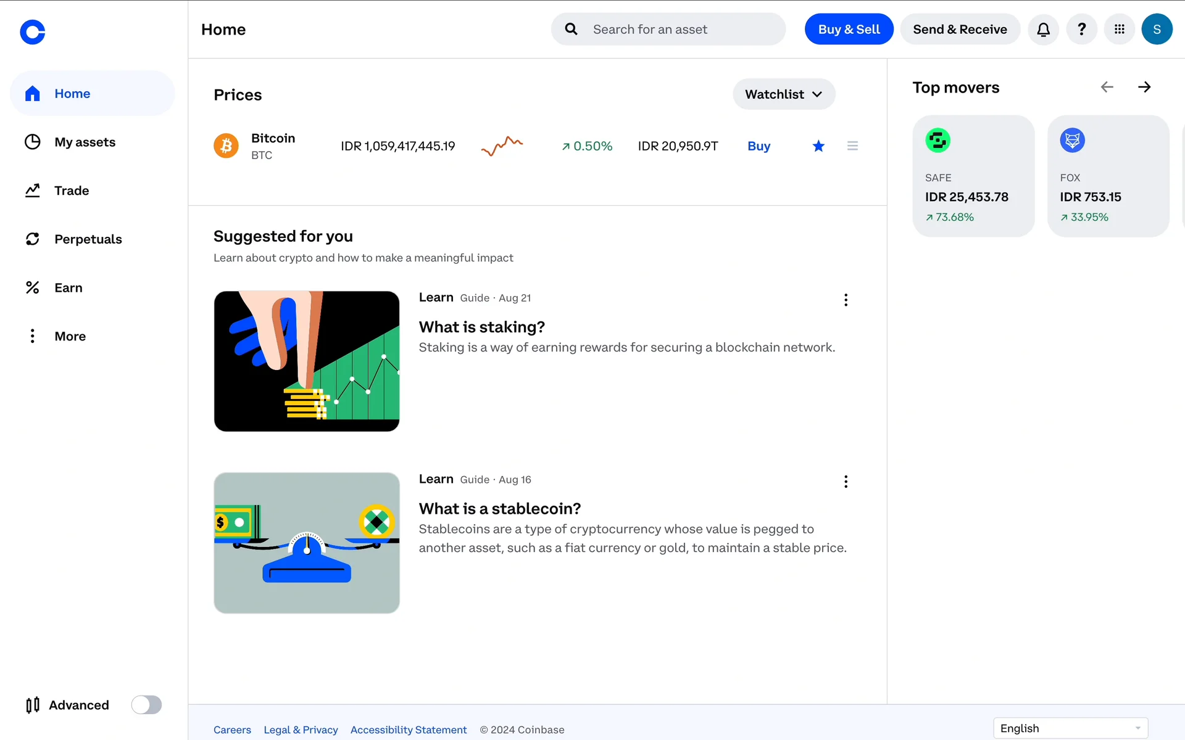This screenshot has width=1185, height=740.
Task: Open options for What is a stablecoin article
Action: click(846, 482)
